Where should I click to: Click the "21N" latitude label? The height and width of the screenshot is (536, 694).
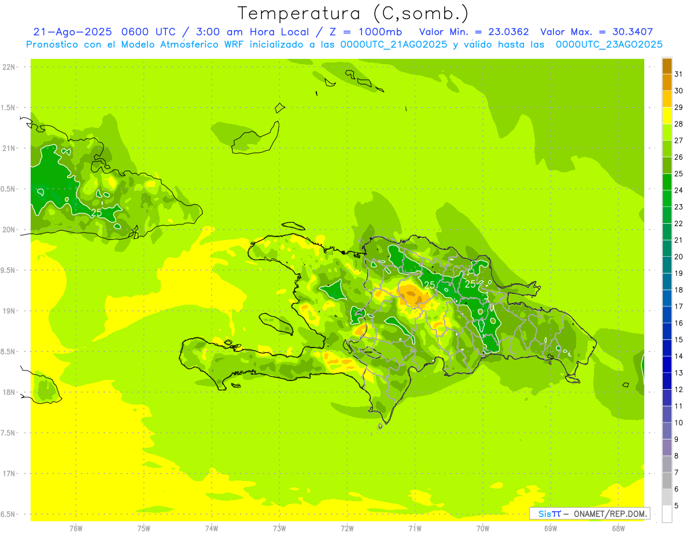tap(9, 148)
